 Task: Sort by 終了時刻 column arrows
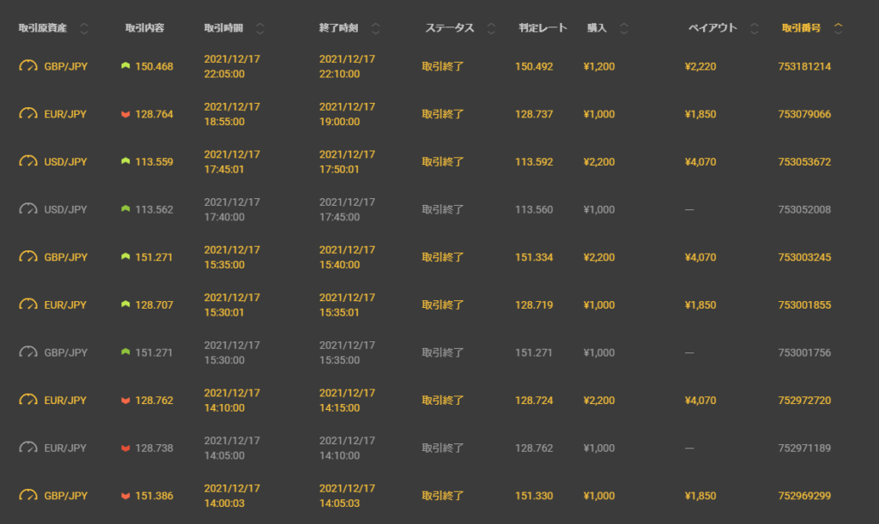(376, 28)
